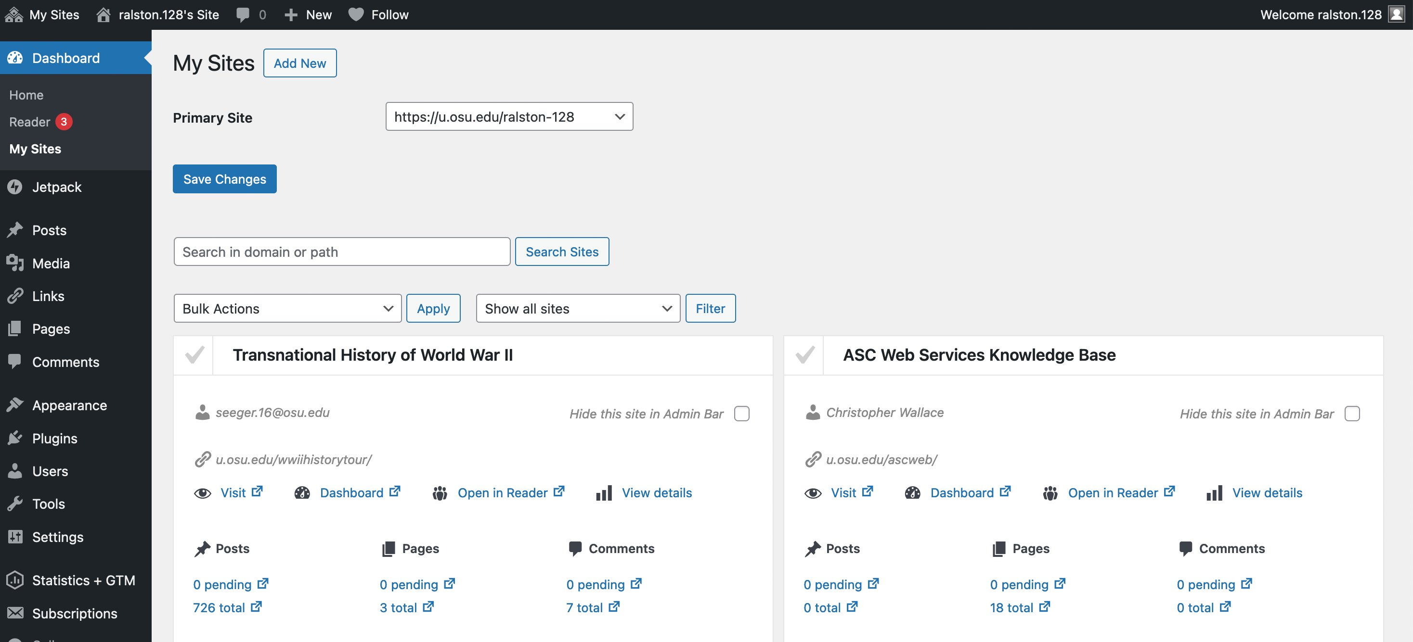Image resolution: width=1413 pixels, height=642 pixels.
Task: Click Search Sites button
Action: pos(562,251)
